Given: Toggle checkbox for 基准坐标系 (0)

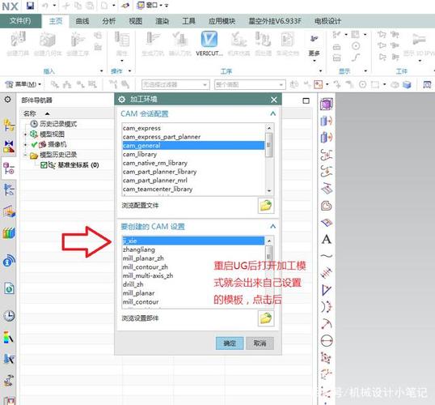Looking at the screenshot, I should point(44,165).
